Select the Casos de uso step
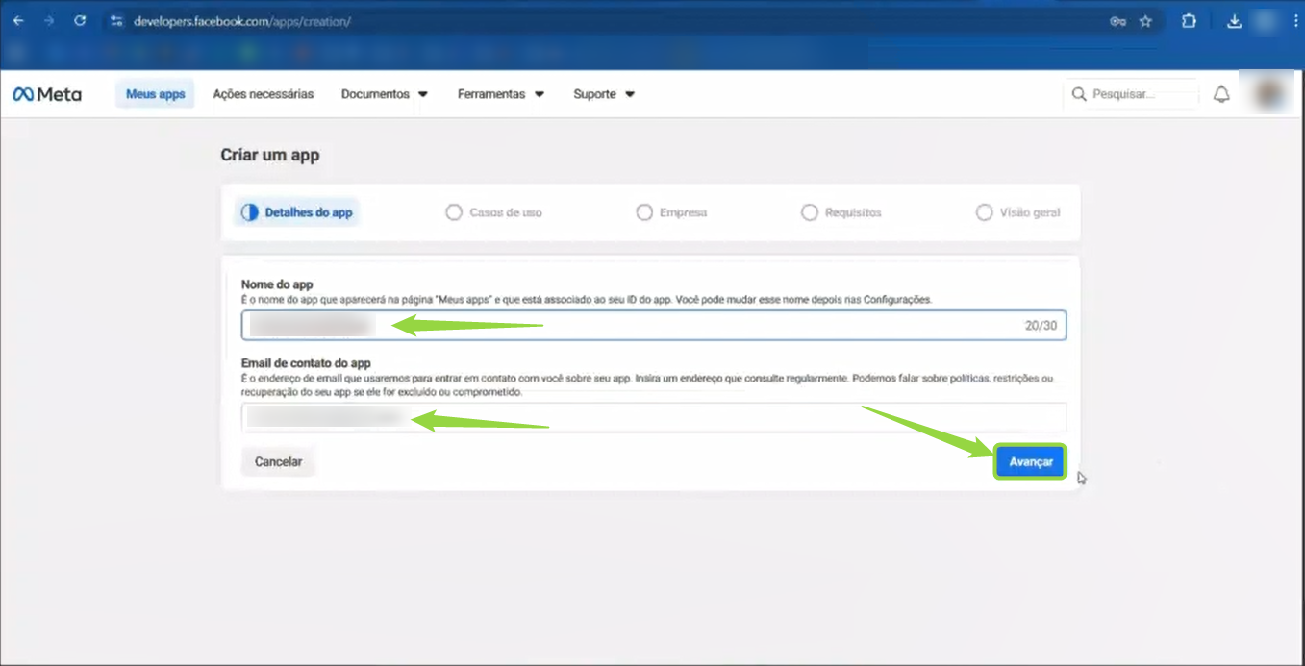 tap(494, 212)
